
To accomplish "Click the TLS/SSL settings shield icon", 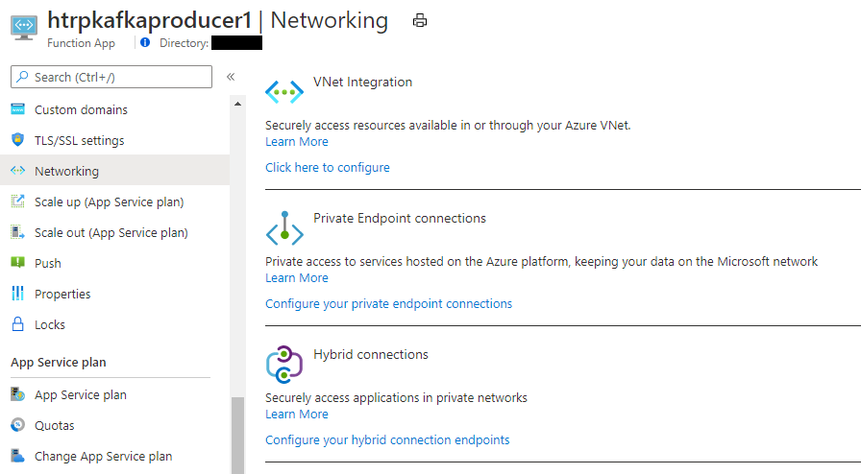I will (x=17, y=140).
